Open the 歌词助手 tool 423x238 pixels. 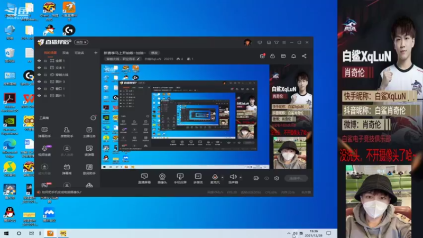[89, 169]
